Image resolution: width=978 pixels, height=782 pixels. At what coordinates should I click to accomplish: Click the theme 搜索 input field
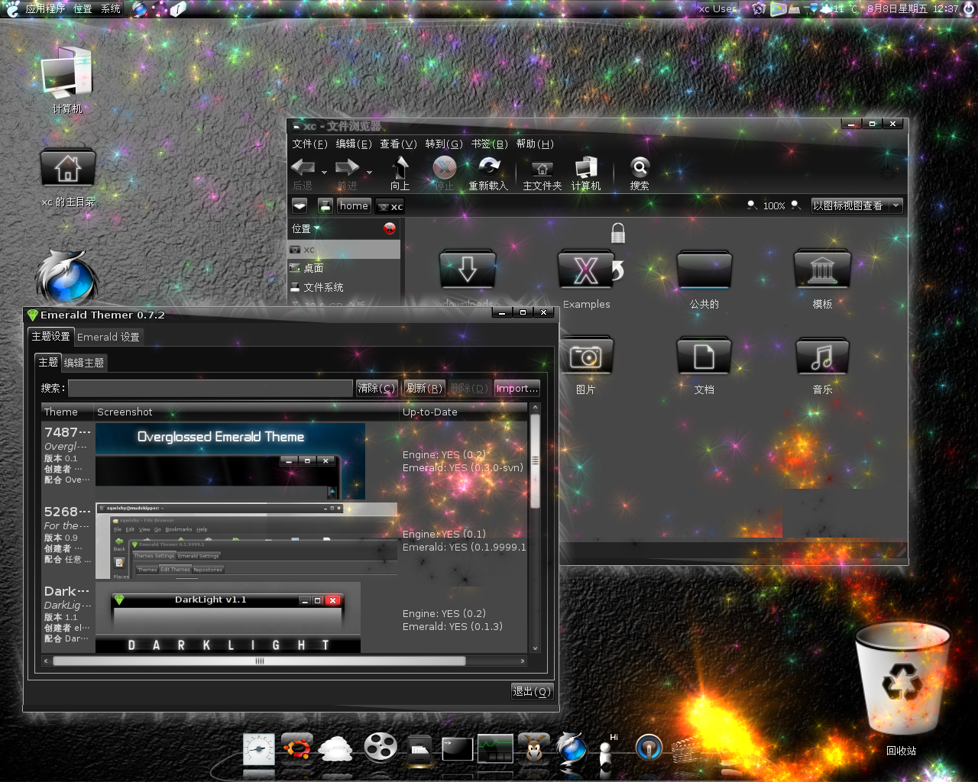coord(210,388)
